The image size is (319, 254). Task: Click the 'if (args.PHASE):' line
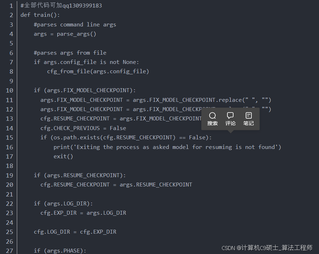[60, 251]
